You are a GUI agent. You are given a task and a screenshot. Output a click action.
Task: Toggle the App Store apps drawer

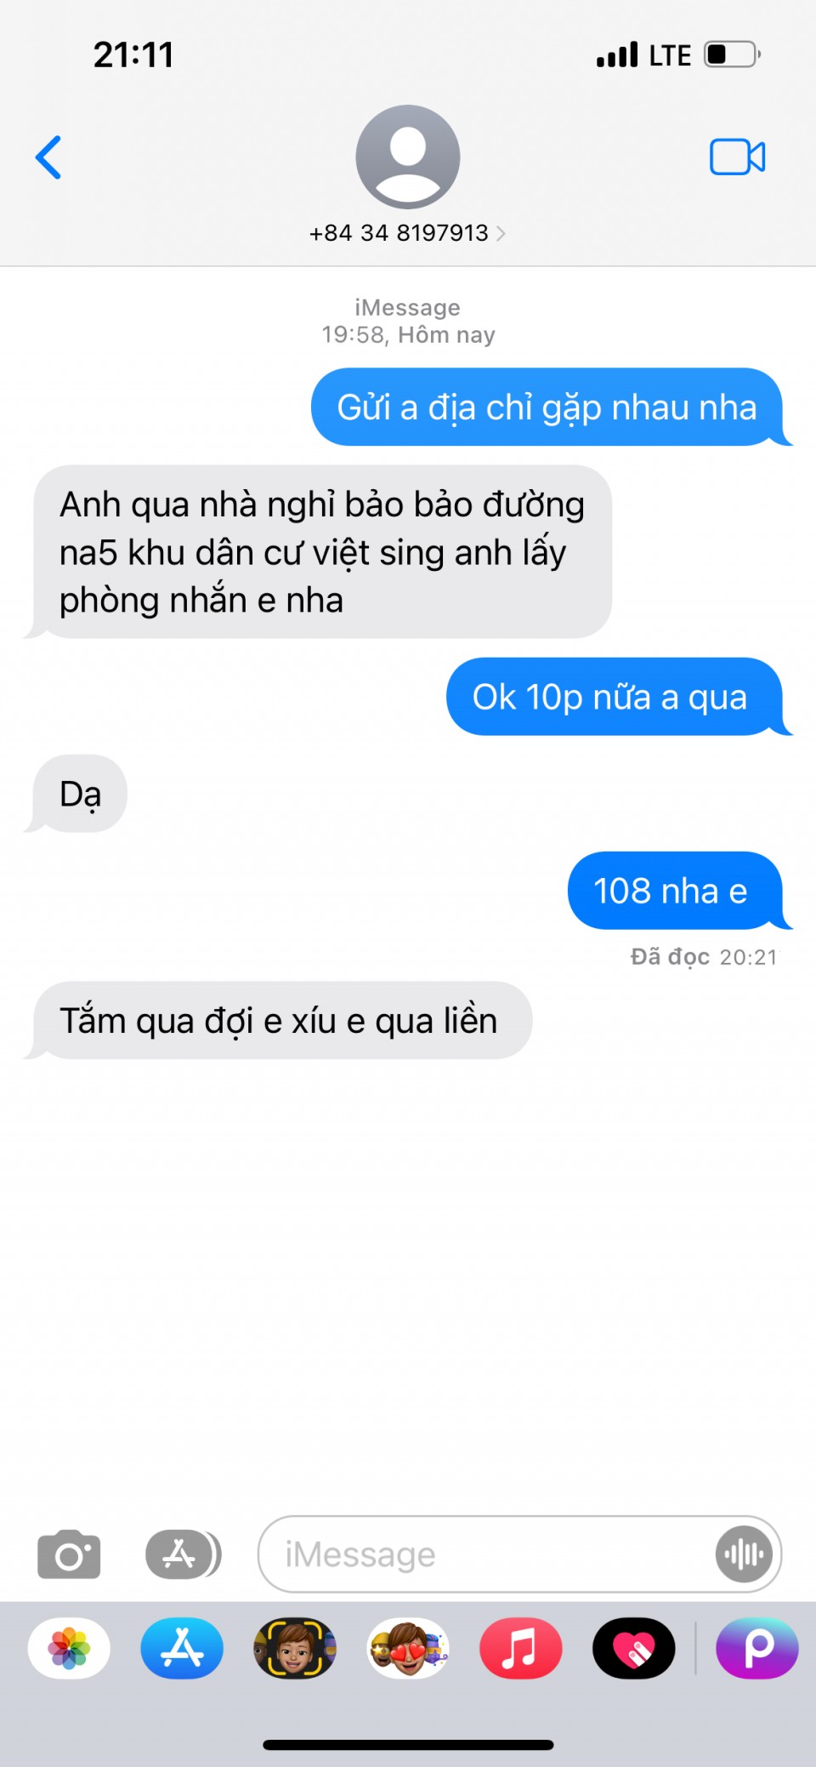(183, 1554)
